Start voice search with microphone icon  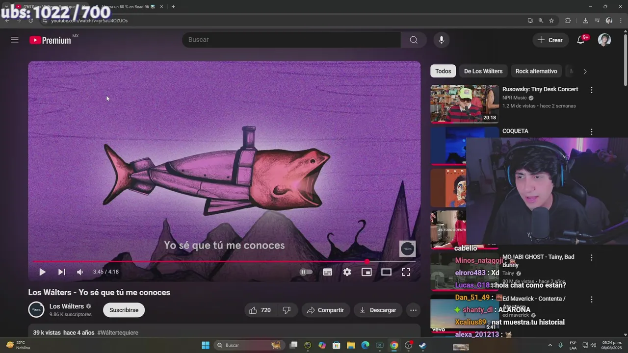point(441,40)
